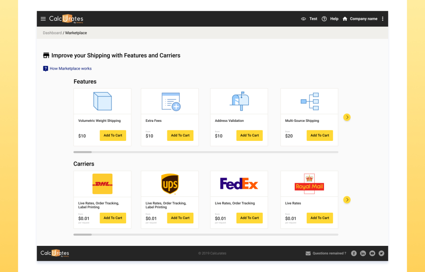The width and height of the screenshot is (425, 272).
Task: Click the Features horizontal scrollbar thumb
Action: [82, 152]
